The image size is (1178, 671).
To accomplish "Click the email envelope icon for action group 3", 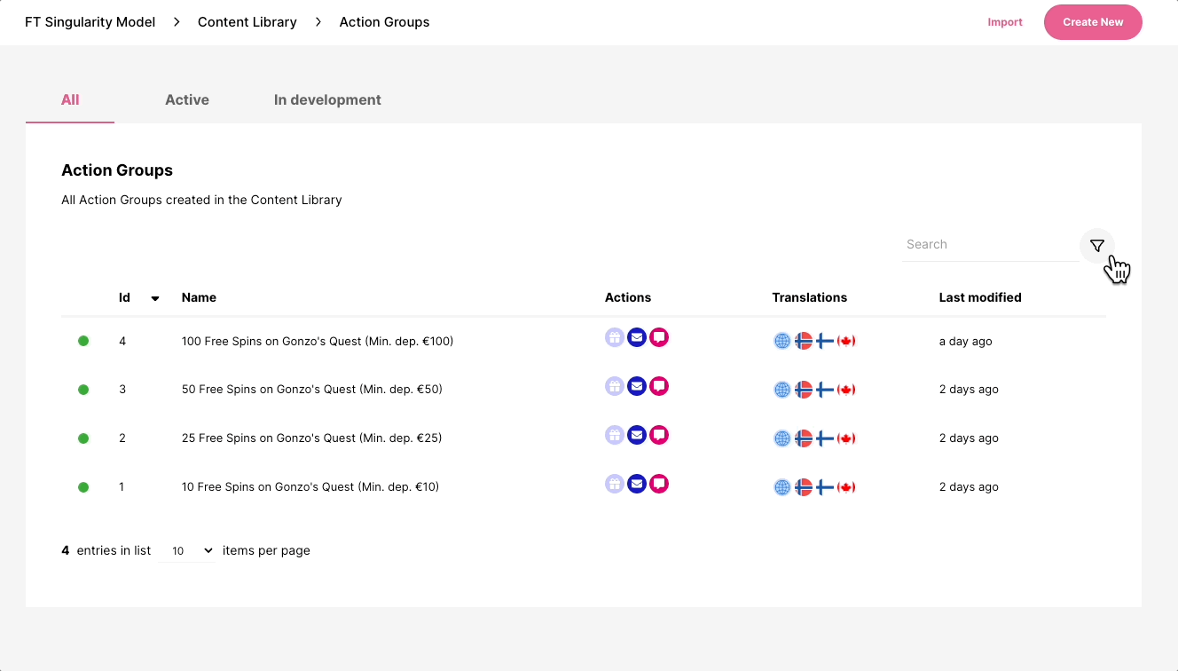I will tap(636, 386).
